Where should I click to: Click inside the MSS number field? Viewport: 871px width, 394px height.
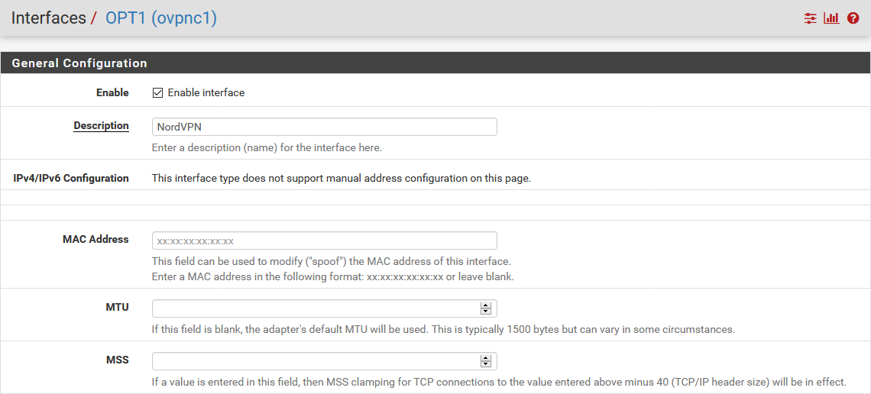pos(315,361)
